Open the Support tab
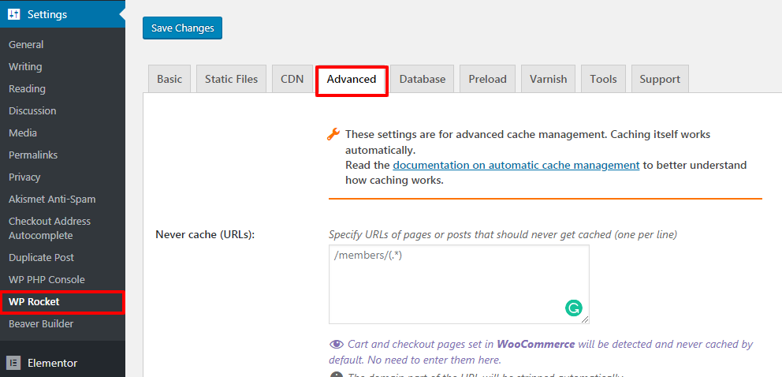Image resolution: width=782 pixels, height=377 pixels. coord(660,79)
